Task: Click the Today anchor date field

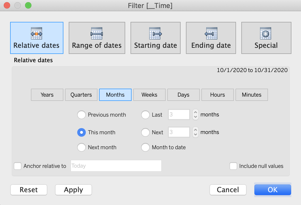Action: point(116,166)
